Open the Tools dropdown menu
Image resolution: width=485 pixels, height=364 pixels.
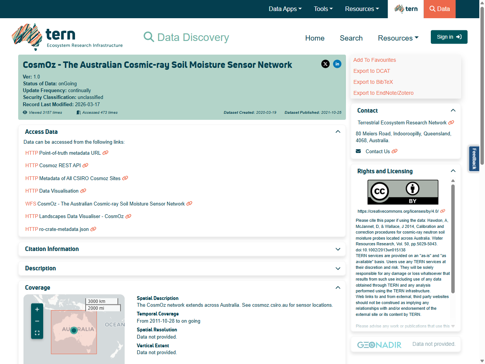[x=323, y=9]
